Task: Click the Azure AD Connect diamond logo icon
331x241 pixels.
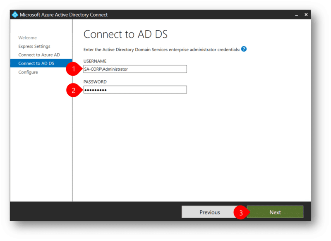Action: point(16,14)
